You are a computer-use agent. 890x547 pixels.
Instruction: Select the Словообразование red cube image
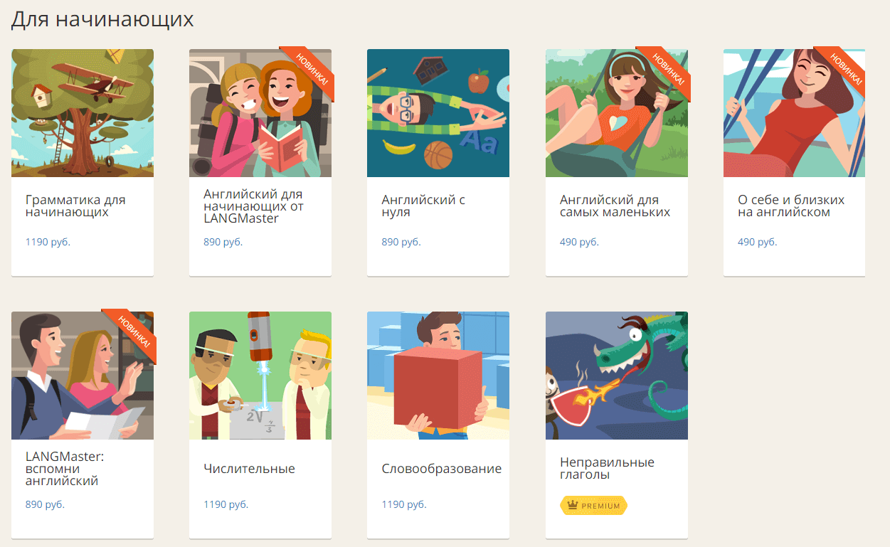[438, 376]
